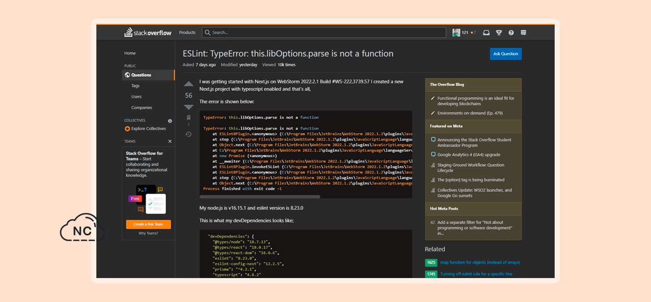651x302 pixels.
Task: Dismiss the Teams promo with the X
Action: [170, 141]
